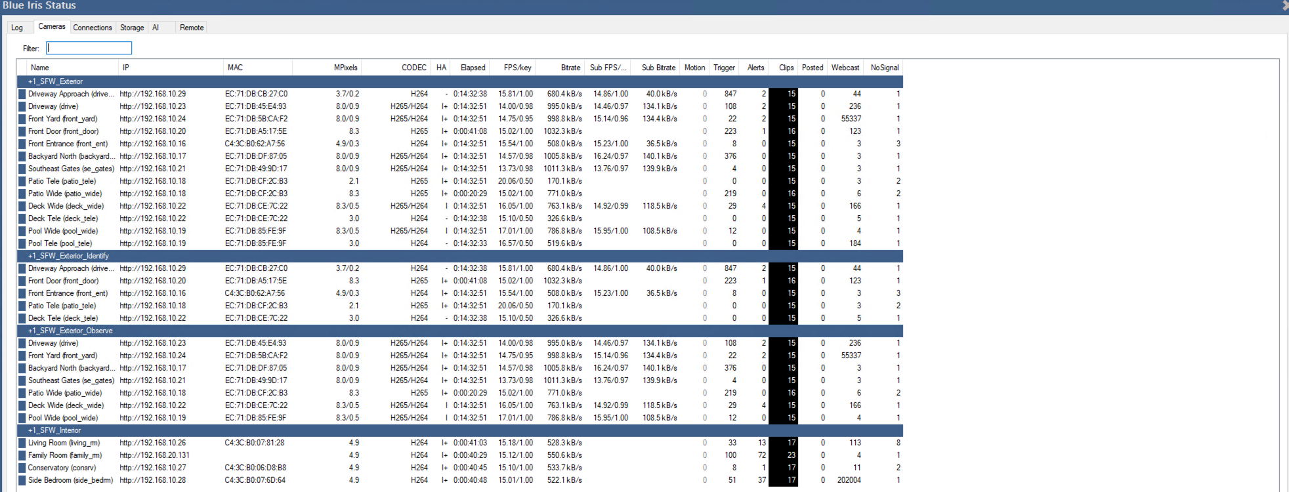Screen dimensions: 1289x492
Task: Switch to the AI tab
Action: coord(156,28)
